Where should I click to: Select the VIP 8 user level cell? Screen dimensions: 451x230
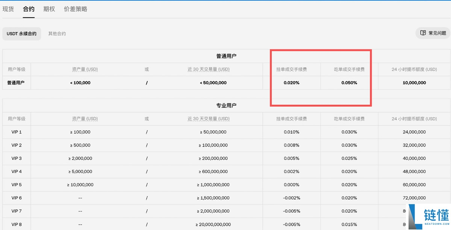click(x=16, y=224)
